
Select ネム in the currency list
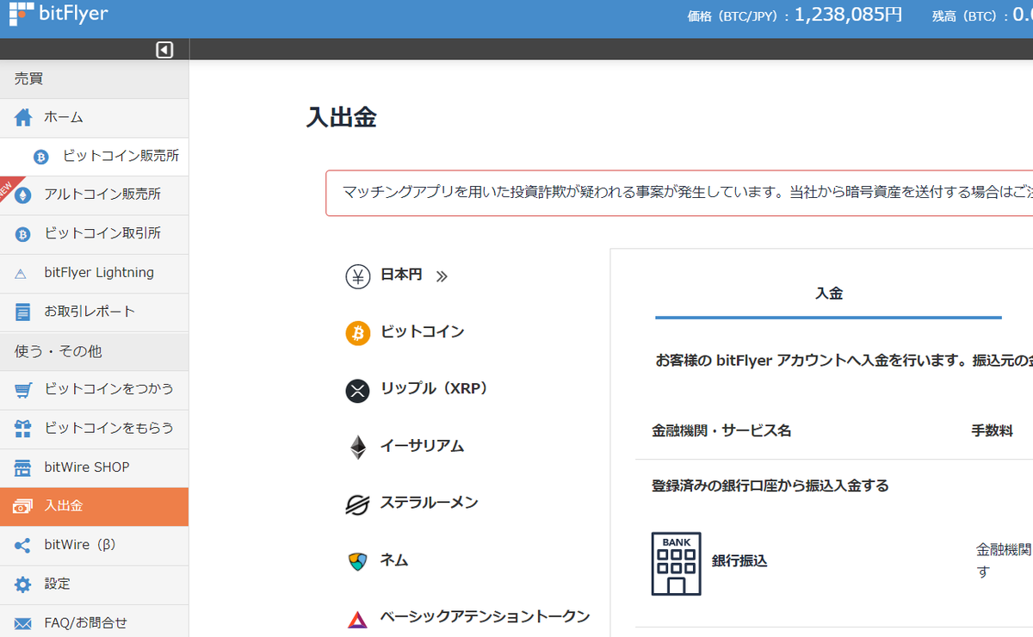(394, 560)
